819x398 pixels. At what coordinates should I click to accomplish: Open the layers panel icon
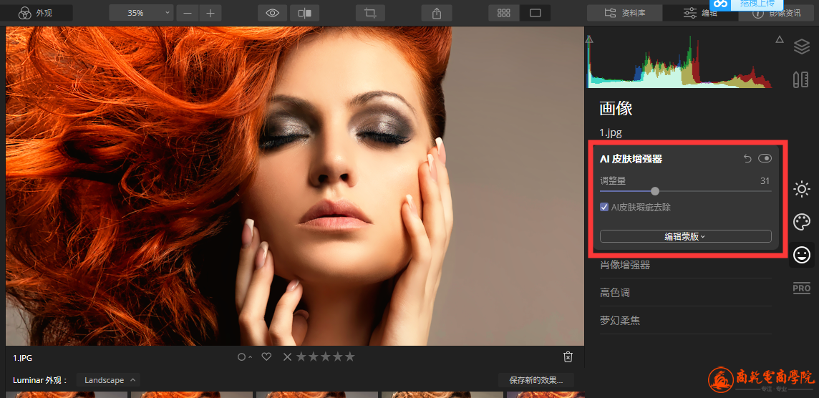[x=801, y=47]
